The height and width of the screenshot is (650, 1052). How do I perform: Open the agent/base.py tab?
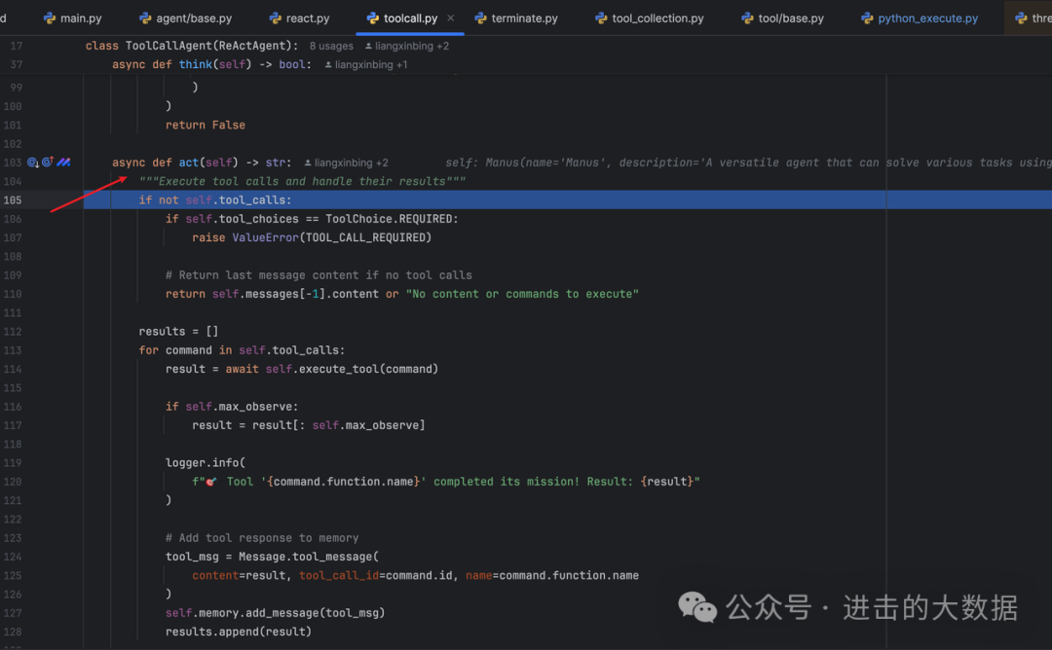pyautogui.click(x=185, y=18)
